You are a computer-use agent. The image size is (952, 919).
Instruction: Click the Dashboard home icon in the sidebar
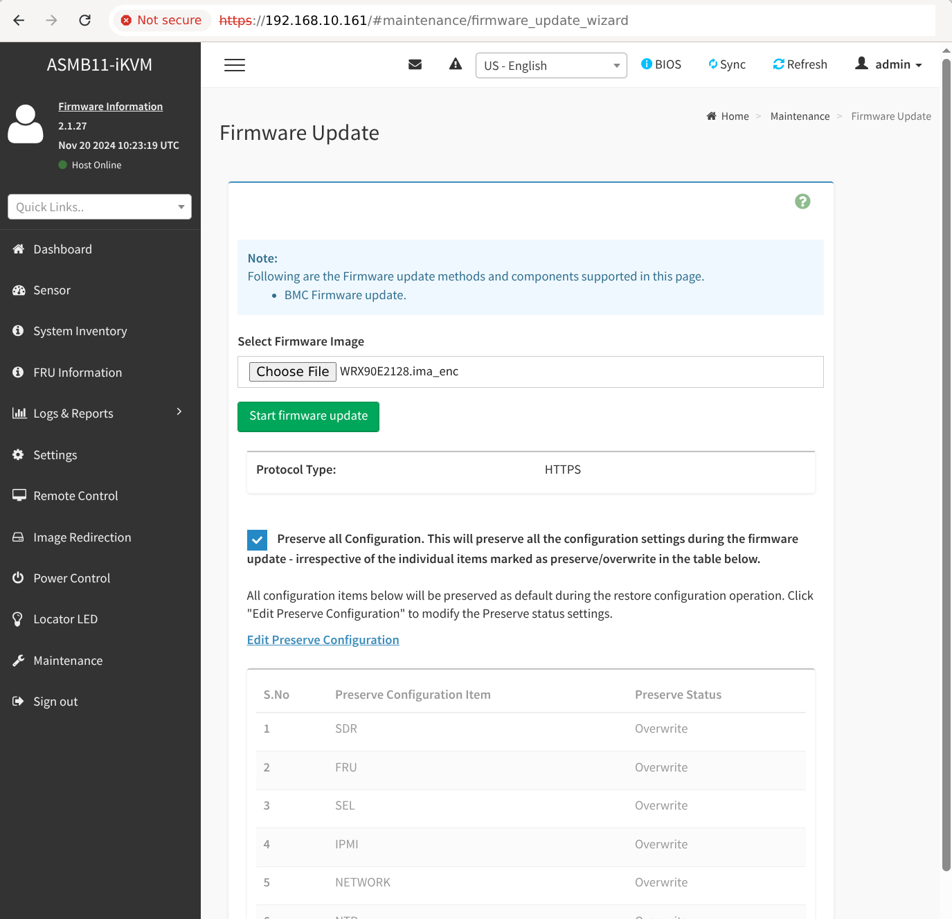19,249
